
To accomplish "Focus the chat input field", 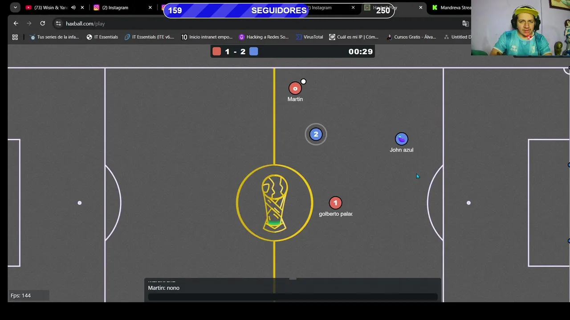I will 293,297.
